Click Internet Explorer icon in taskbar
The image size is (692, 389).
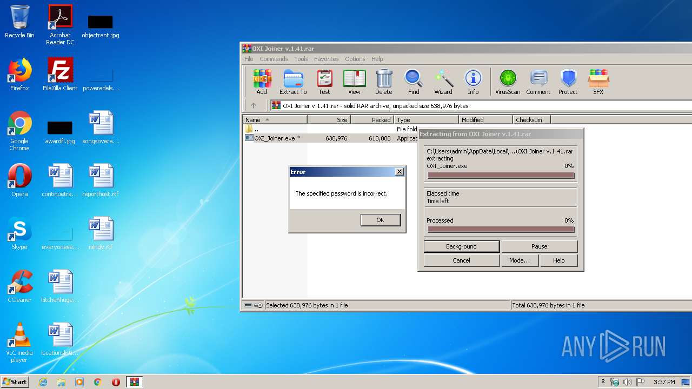pos(43,382)
